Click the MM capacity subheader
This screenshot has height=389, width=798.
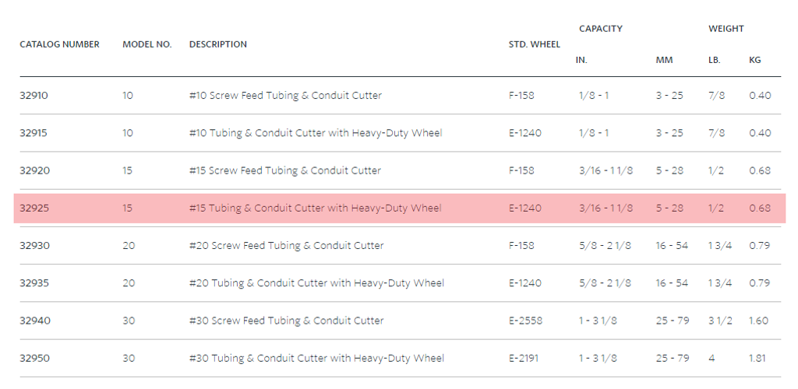point(664,60)
